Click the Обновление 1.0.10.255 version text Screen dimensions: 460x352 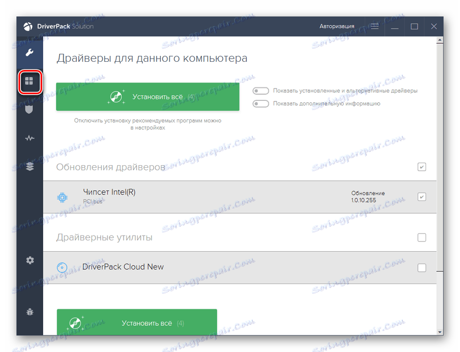coord(368,197)
